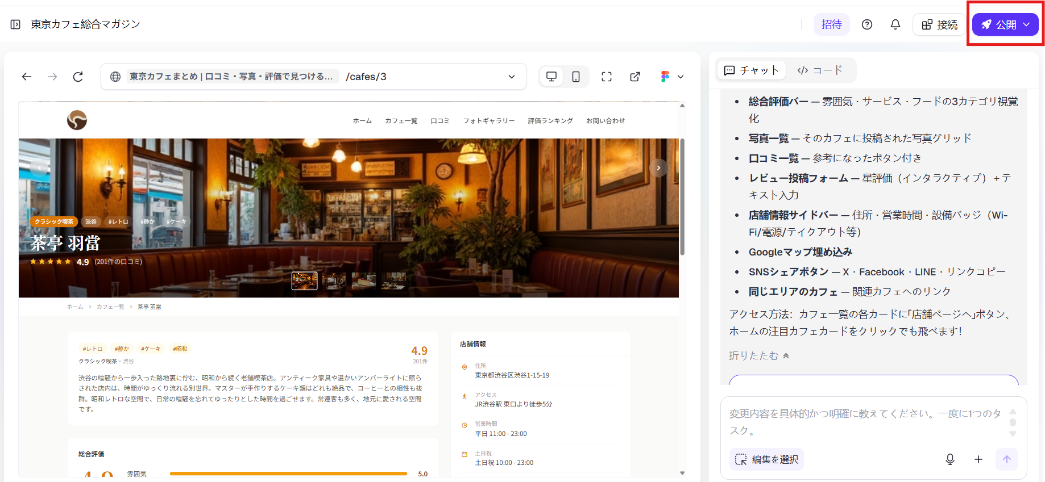The height and width of the screenshot is (482, 1045).
Task: Click the アクセス walking icon
Action: (x=465, y=396)
